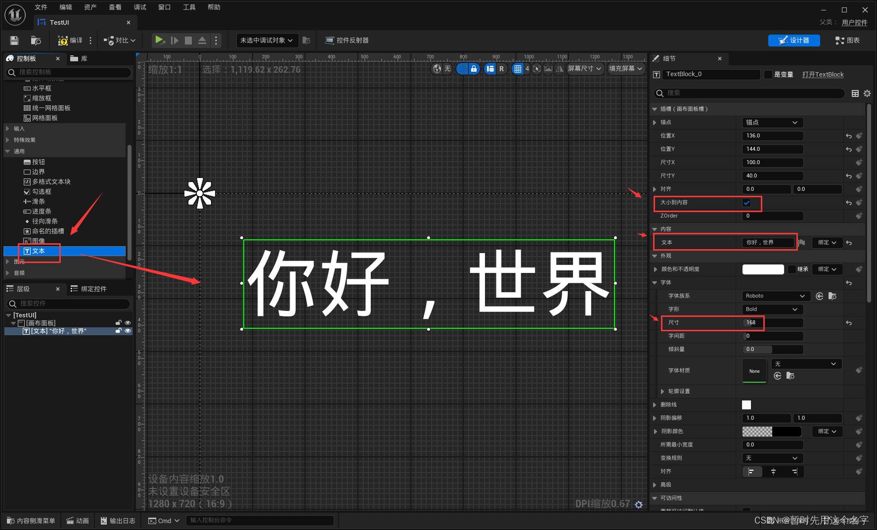
Task: Click use-selected arrow under font material dropdown
Action: 778,376
